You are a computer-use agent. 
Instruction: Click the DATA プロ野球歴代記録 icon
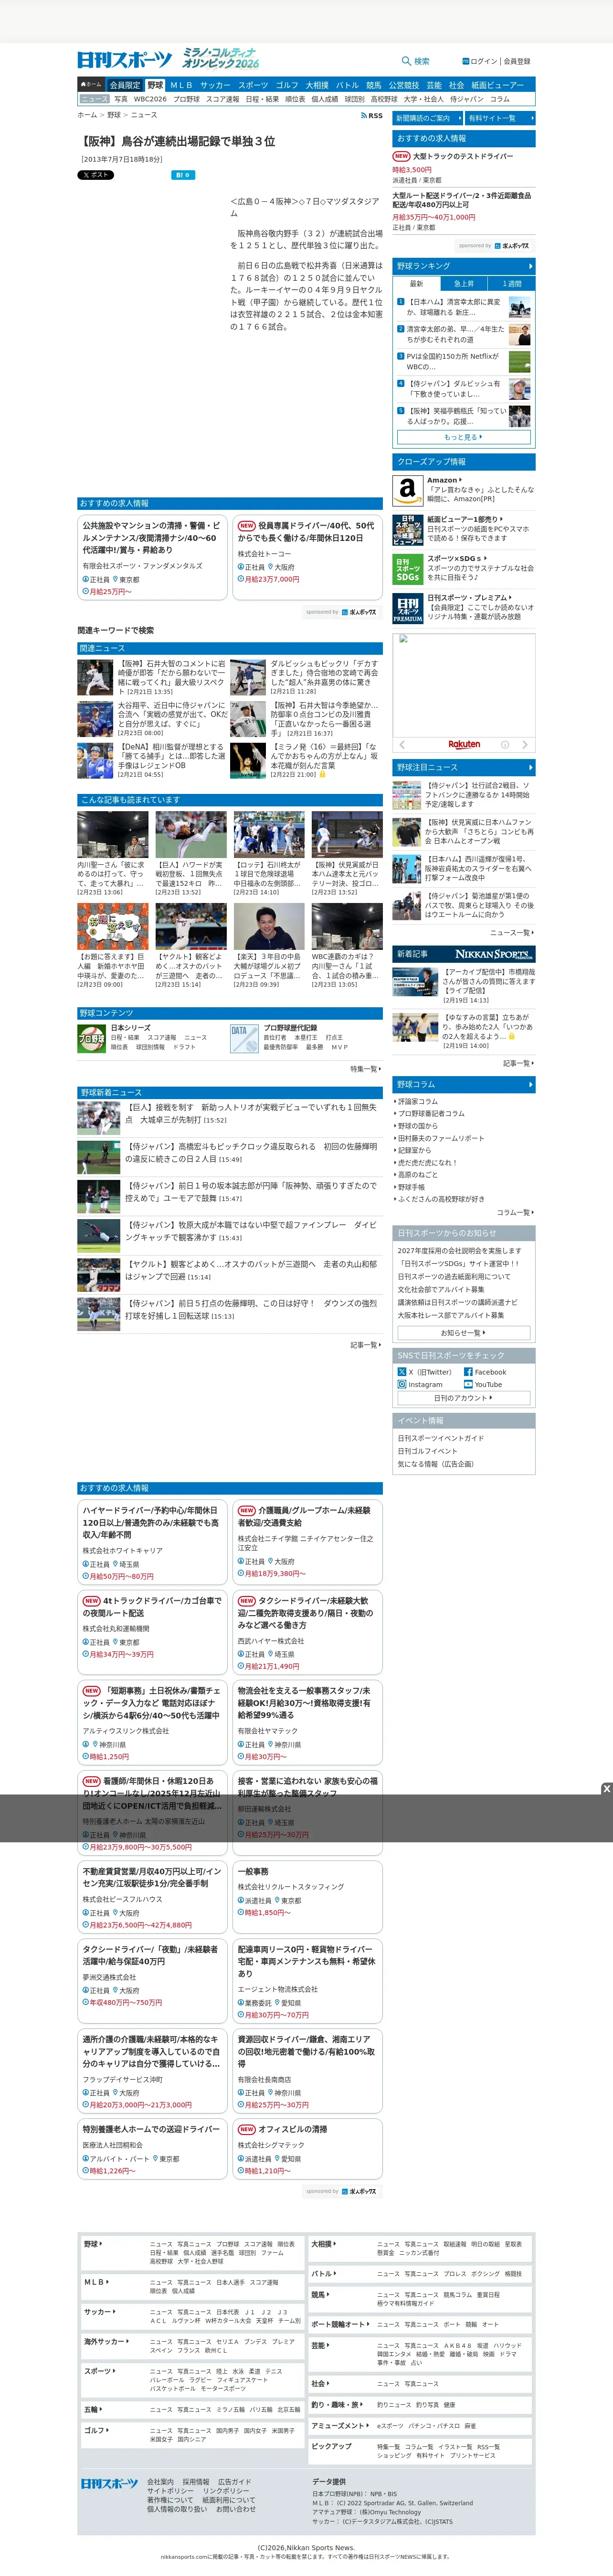coord(243,1039)
